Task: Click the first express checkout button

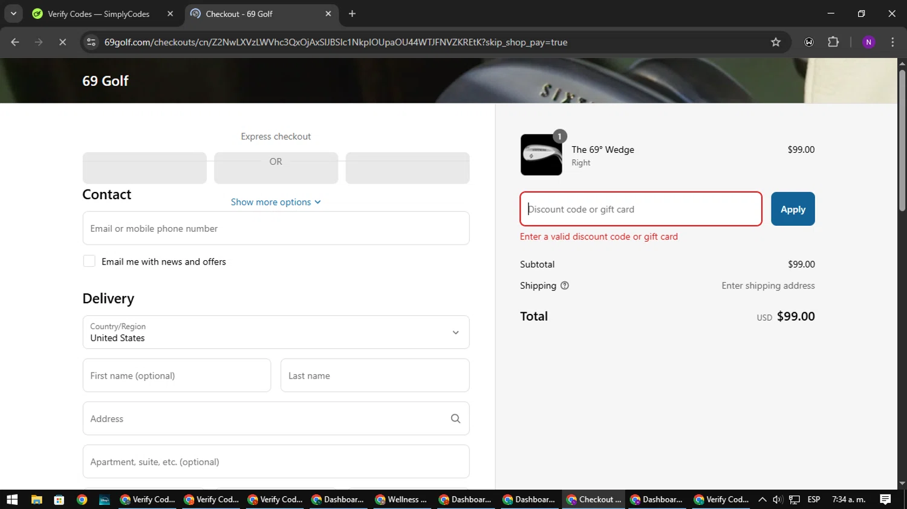Action: pos(145,168)
